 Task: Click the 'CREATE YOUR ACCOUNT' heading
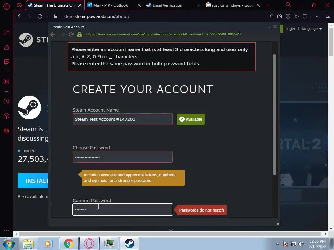143,89
